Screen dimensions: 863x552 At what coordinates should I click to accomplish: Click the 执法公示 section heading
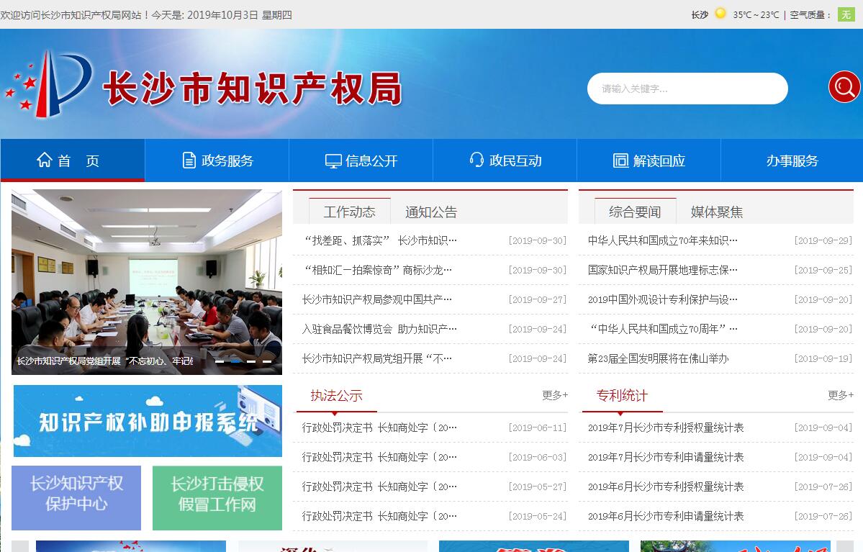click(x=336, y=395)
